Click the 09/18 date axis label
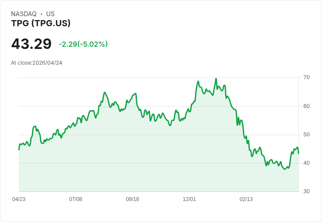The image size is (322, 222). coord(133,199)
